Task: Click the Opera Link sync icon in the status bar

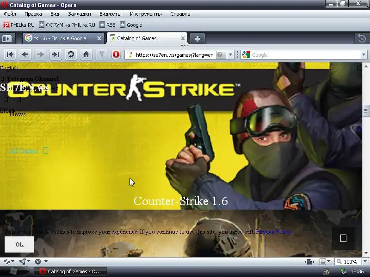Action: [6, 261]
